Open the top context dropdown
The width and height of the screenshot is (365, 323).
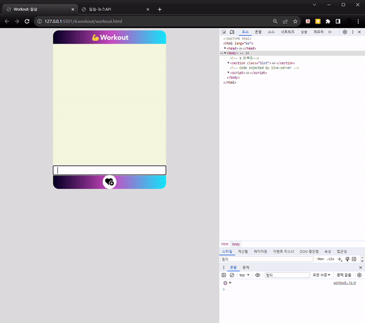(245, 275)
